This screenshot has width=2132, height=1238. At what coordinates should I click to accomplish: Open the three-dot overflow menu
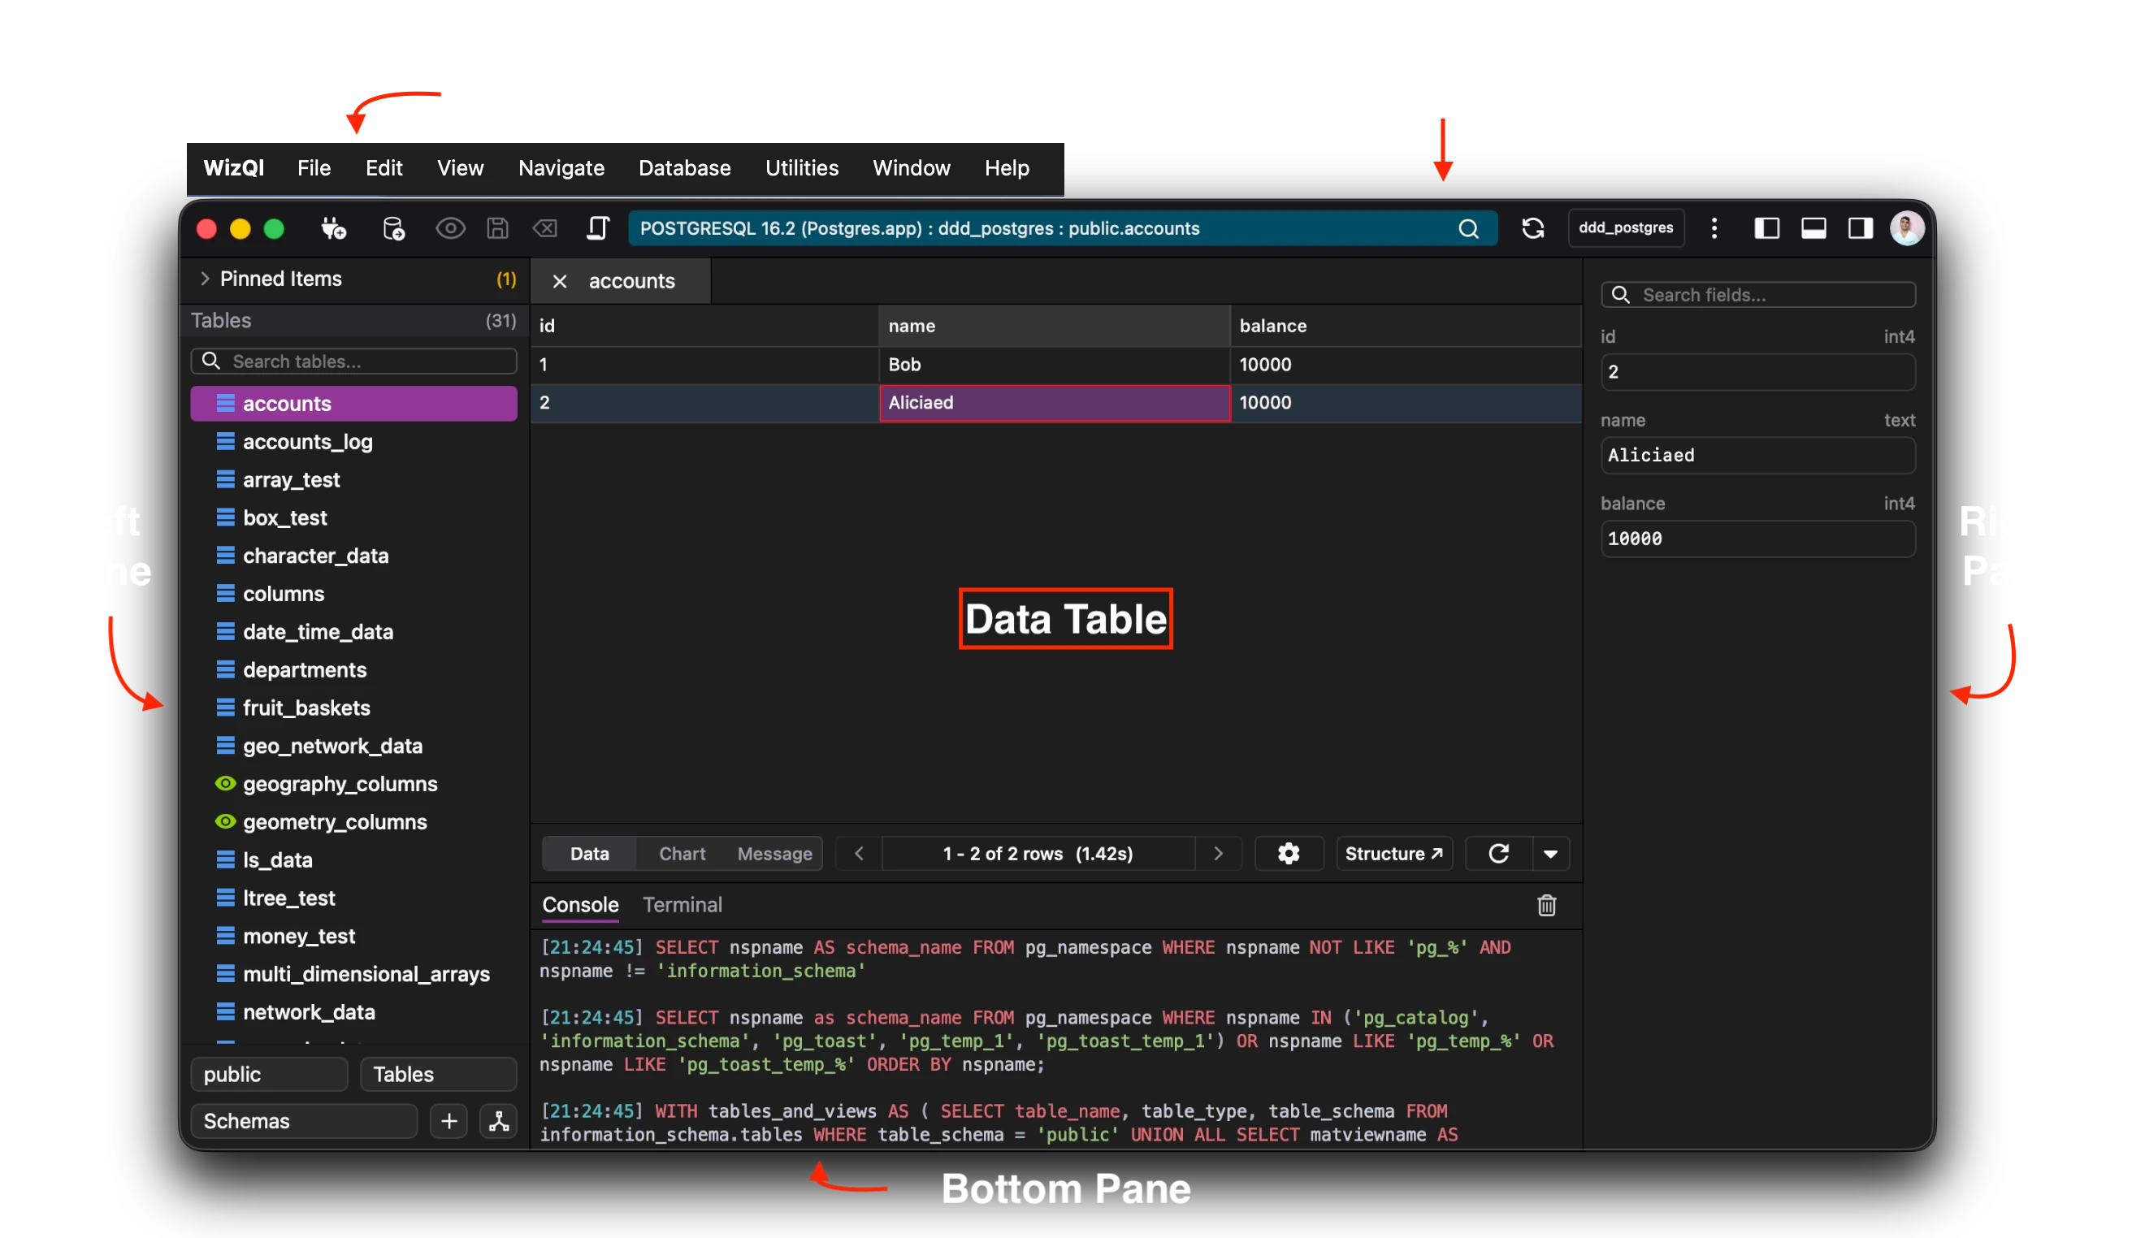pos(1714,228)
